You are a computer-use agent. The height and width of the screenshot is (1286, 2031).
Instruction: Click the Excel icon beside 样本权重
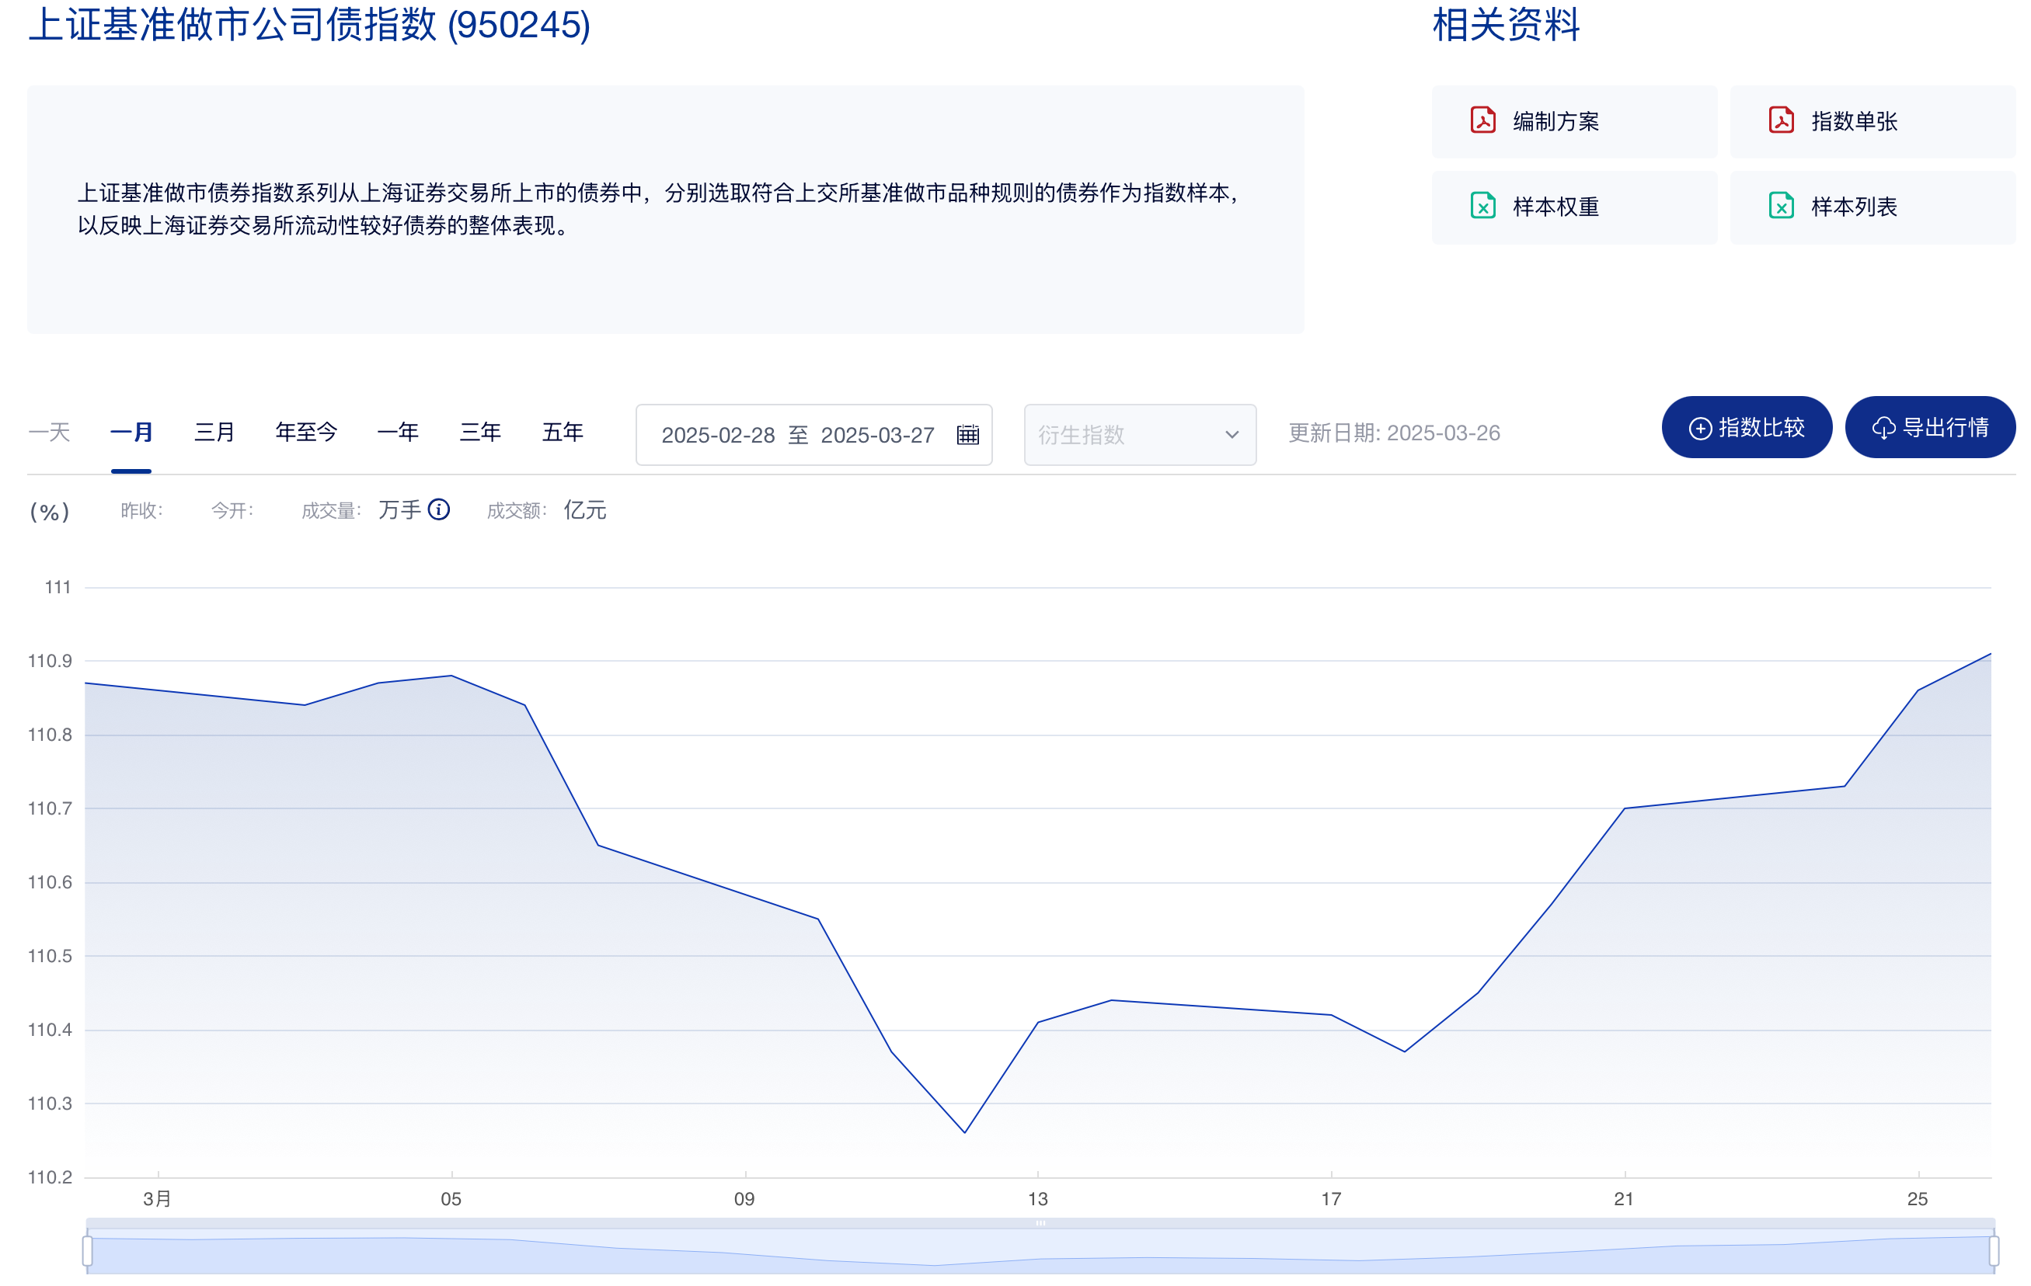[x=1482, y=206]
